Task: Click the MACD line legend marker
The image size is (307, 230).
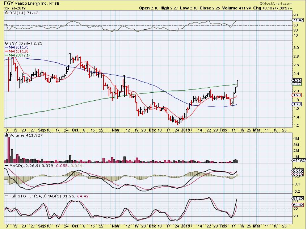Action: point(7,166)
